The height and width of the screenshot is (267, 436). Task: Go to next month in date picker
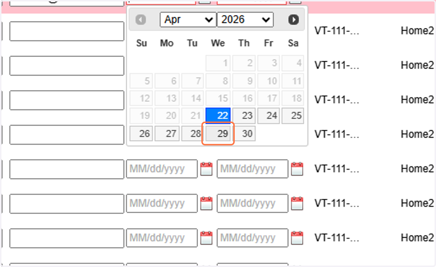click(294, 20)
